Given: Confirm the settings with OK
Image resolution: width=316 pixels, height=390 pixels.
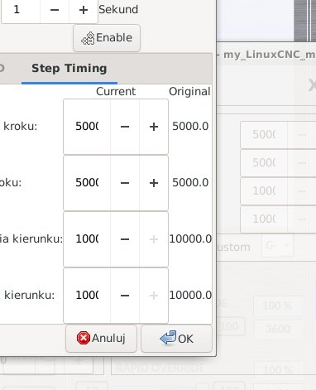Looking at the screenshot, I should click(176, 339).
